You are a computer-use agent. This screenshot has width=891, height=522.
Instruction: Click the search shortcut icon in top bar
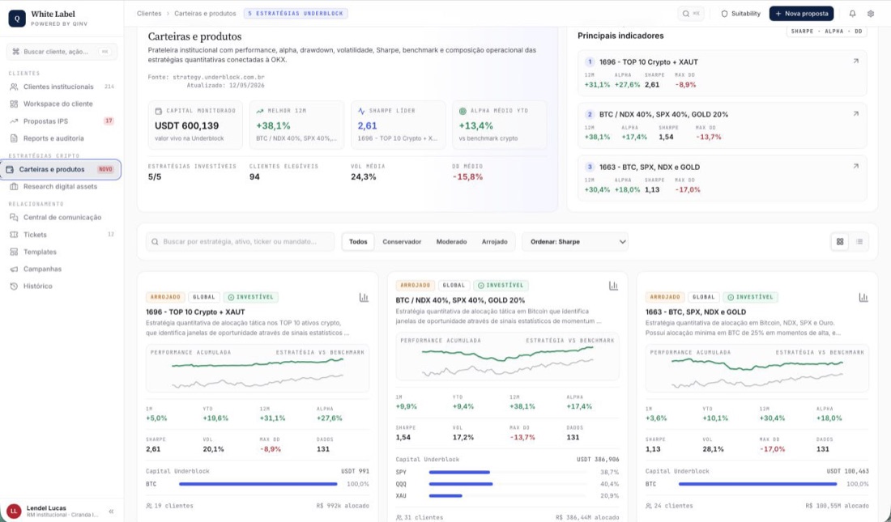point(691,14)
